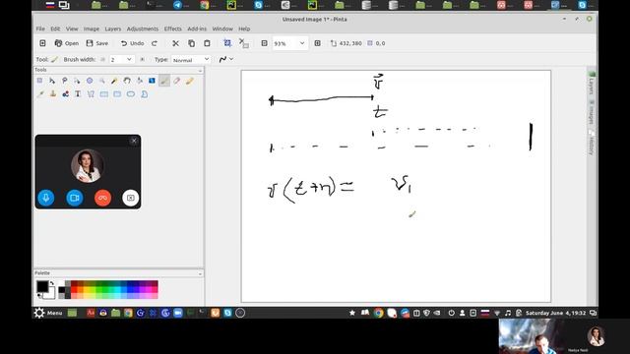Click the Open button in the toolbar

pos(67,43)
